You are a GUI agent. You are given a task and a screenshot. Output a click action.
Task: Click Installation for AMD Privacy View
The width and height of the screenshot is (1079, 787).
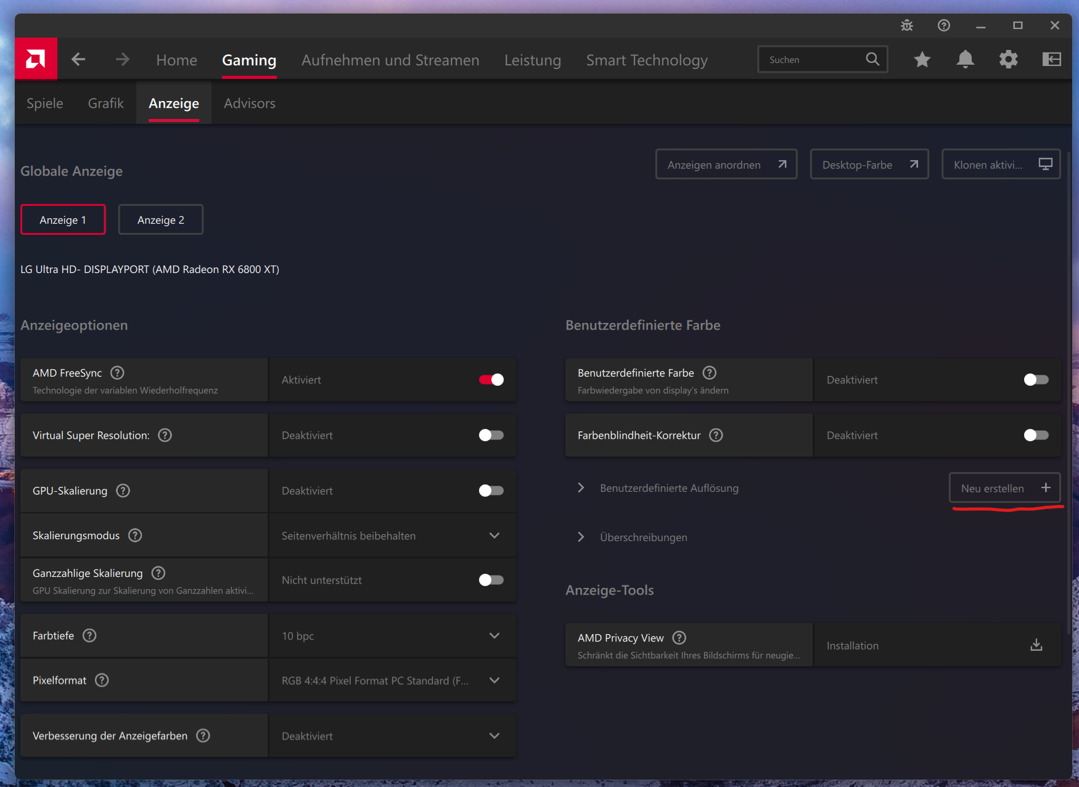[x=937, y=645]
